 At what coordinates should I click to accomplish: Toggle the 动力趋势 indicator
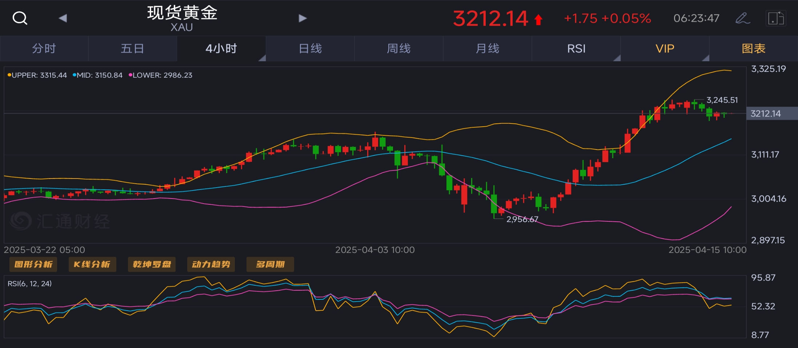[211, 264]
